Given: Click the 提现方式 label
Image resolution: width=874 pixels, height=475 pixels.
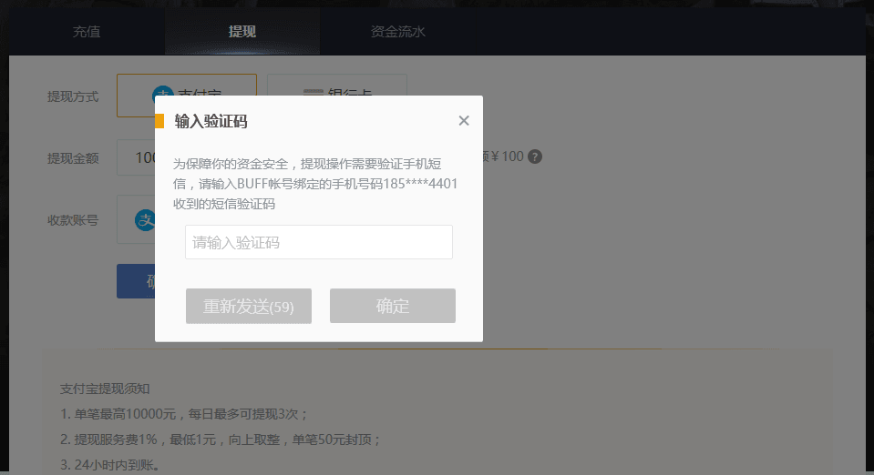Looking at the screenshot, I should coord(73,96).
